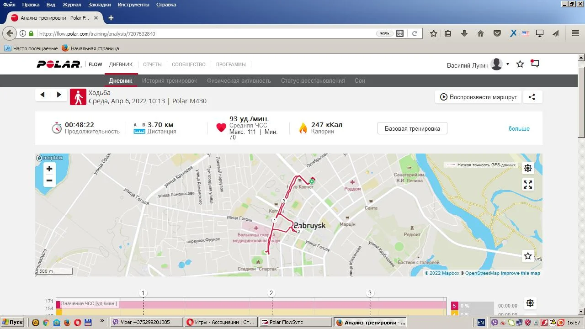Click the больше link
The image size is (585, 329).
[x=519, y=128]
